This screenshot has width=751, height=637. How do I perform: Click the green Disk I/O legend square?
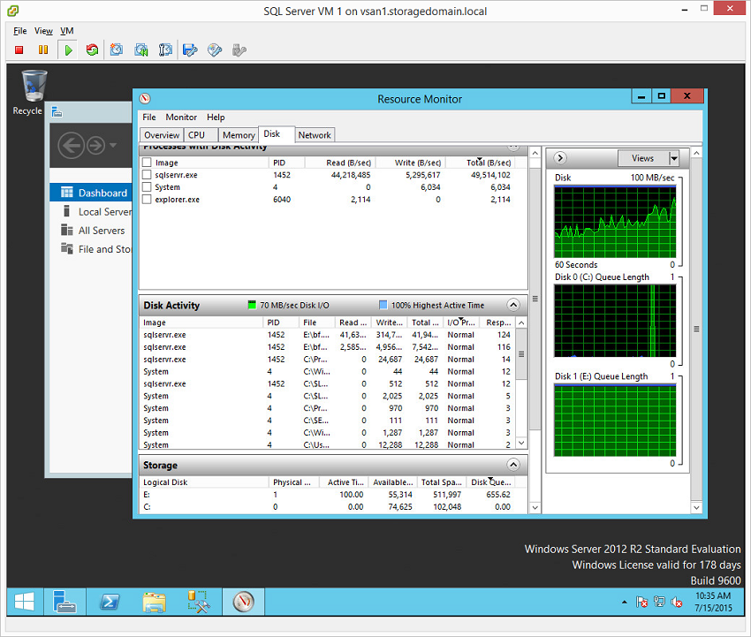pos(252,305)
